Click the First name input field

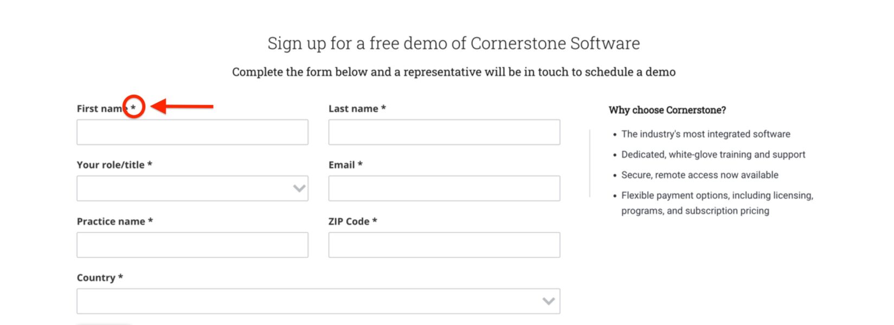192,132
